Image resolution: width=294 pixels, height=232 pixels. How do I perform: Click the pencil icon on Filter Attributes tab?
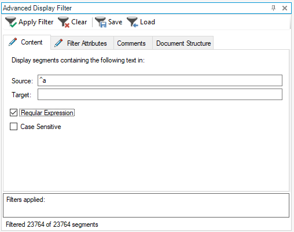click(x=58, y=43)
